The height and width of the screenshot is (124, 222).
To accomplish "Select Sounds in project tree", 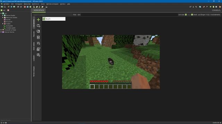I will [x=8, y=20].
